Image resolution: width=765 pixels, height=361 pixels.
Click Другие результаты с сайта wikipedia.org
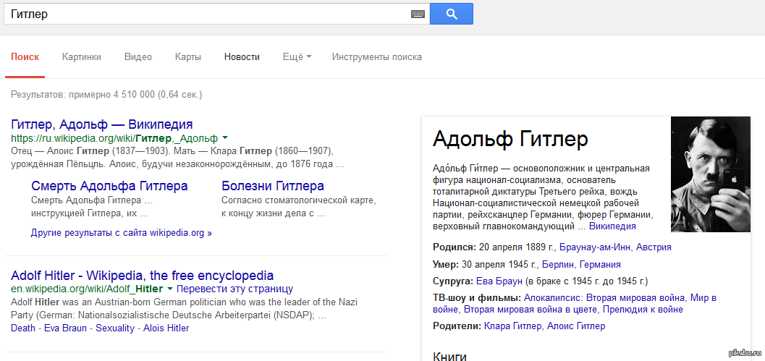point(122,233)
